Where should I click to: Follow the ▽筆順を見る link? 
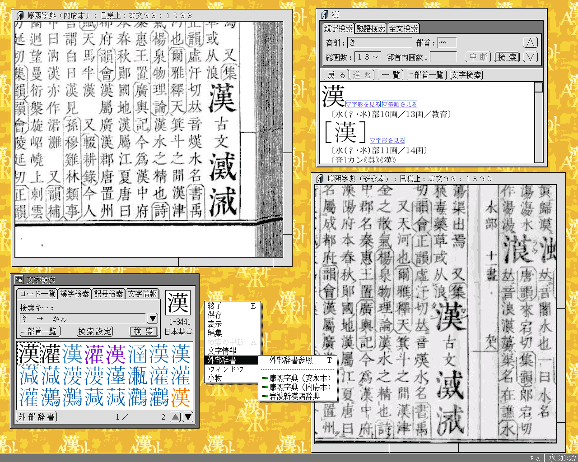point(400,104)
